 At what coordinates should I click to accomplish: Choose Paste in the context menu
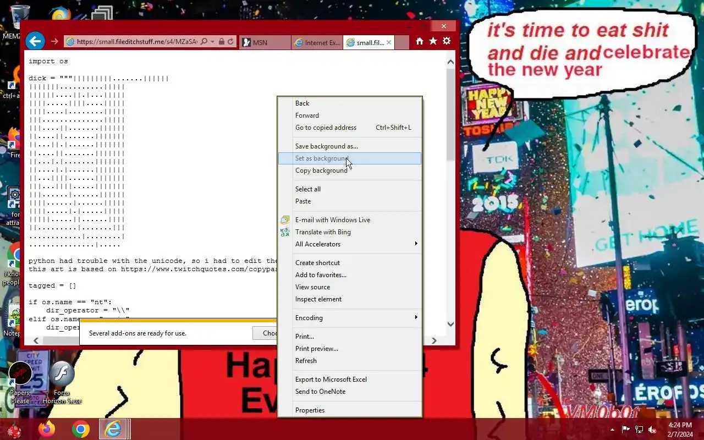click(x=350, y=201)
